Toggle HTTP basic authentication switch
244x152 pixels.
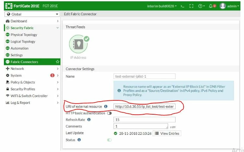(x=109, y=113)
